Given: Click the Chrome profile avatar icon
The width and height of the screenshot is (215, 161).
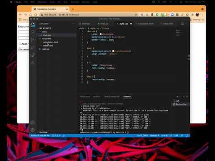Looking at the screenshot, I should [198, 15].
